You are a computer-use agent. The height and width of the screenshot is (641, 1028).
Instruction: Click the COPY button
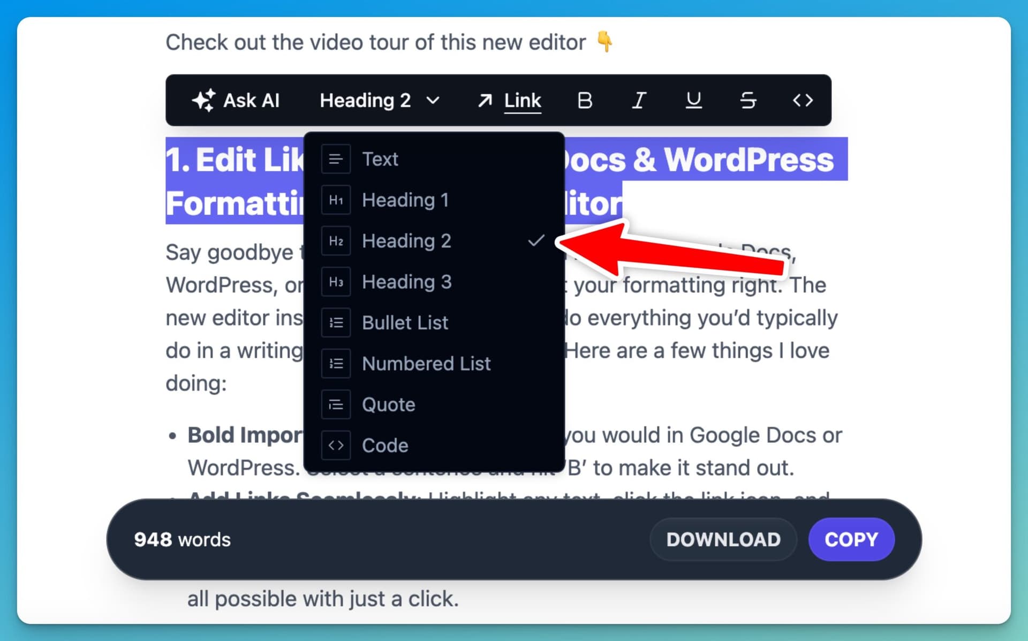tap(851, 540)
